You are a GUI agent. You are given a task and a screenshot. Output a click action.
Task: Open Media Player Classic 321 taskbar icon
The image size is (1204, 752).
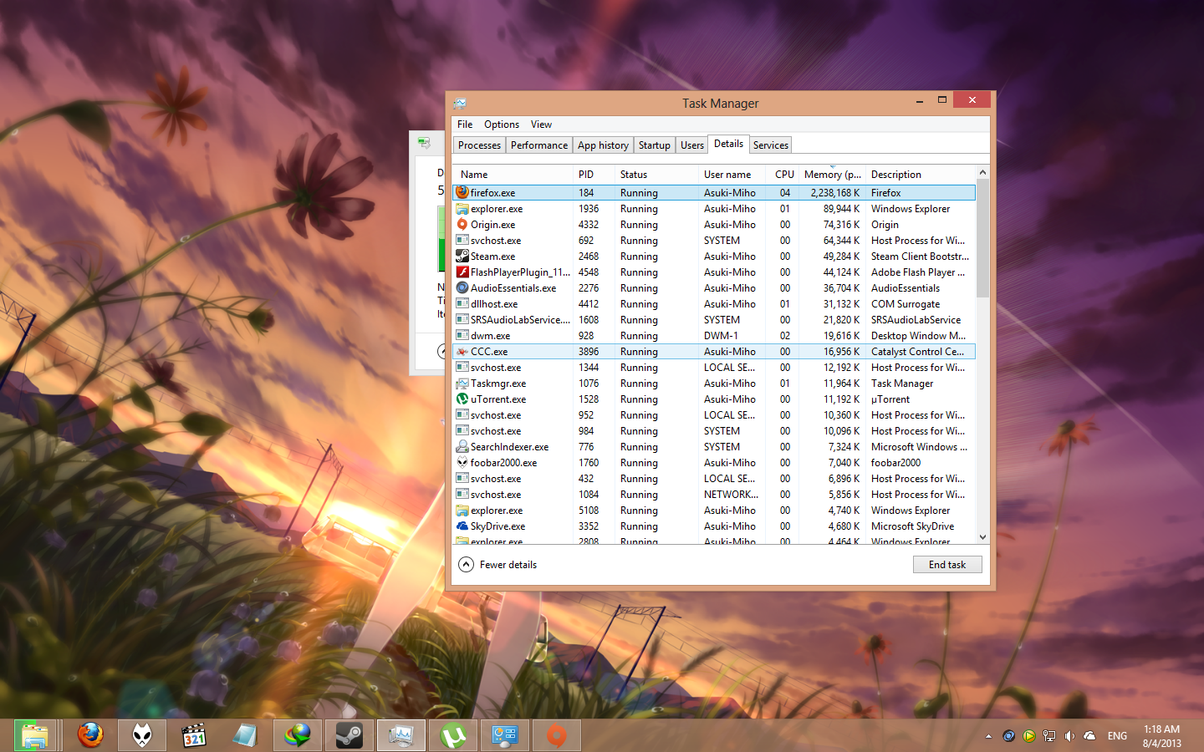coord(194,735)
